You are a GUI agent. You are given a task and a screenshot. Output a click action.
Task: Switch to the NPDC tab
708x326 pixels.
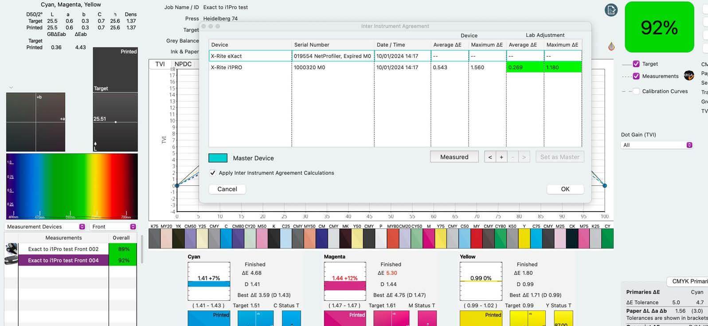(x=183, y=64)
